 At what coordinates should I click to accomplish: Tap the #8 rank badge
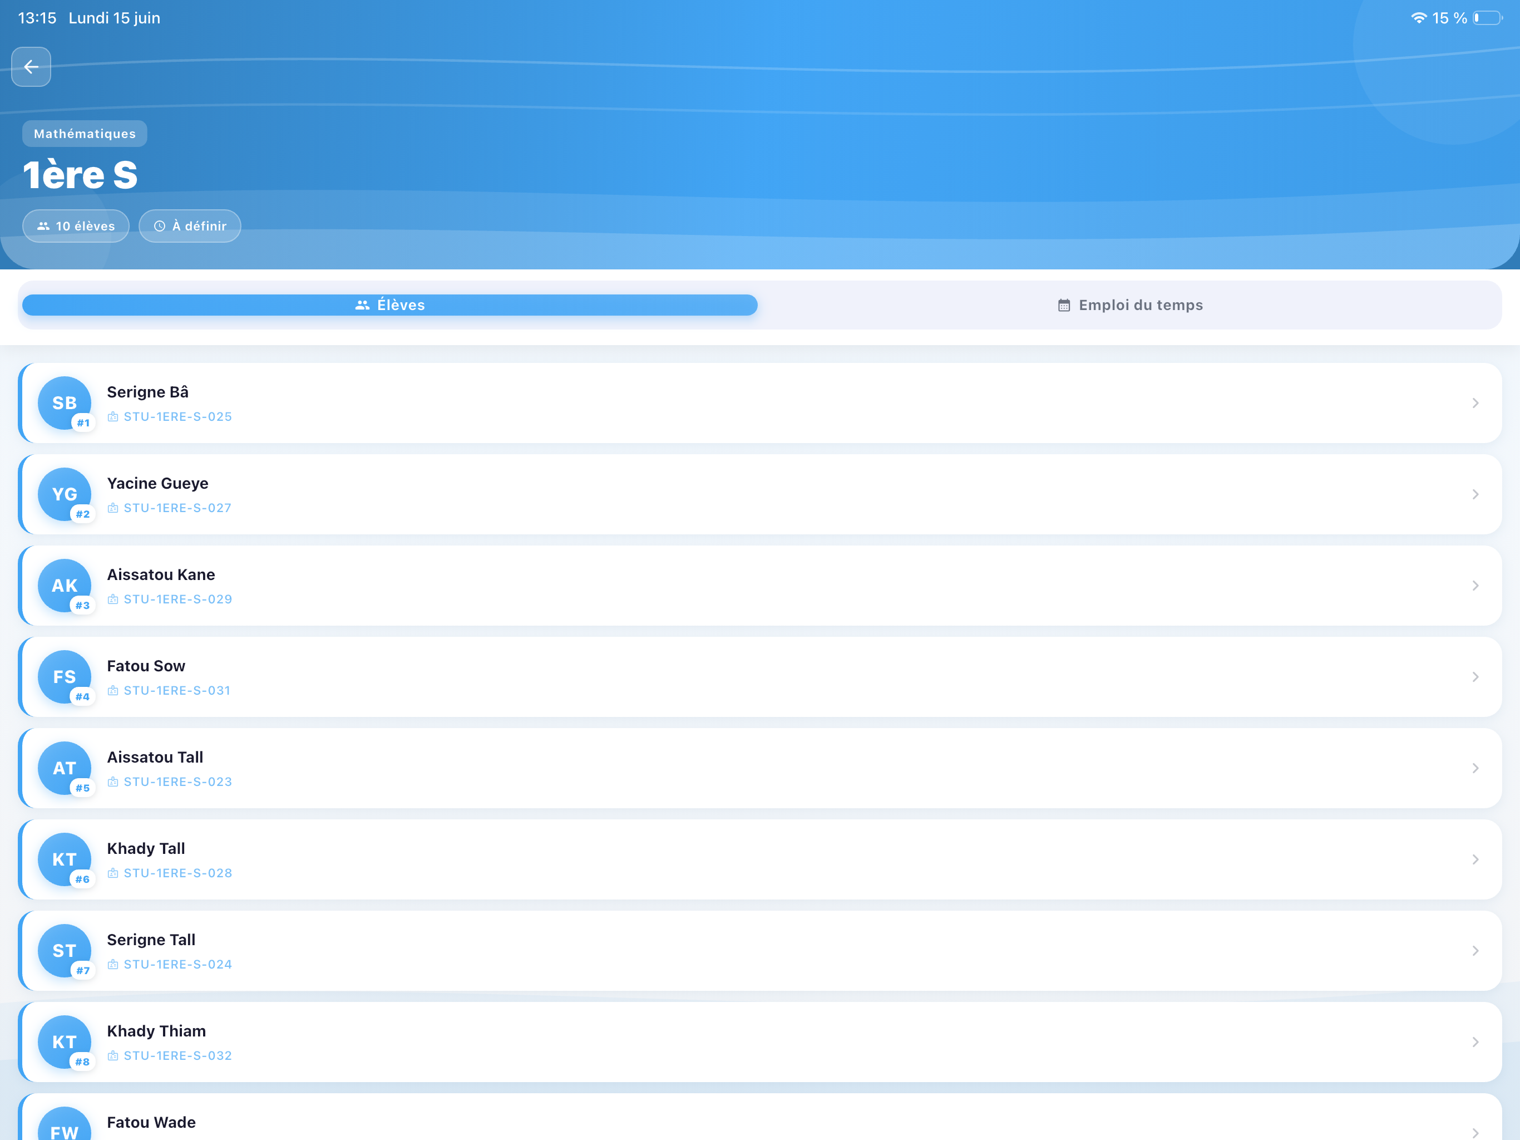click(83, 1062)
